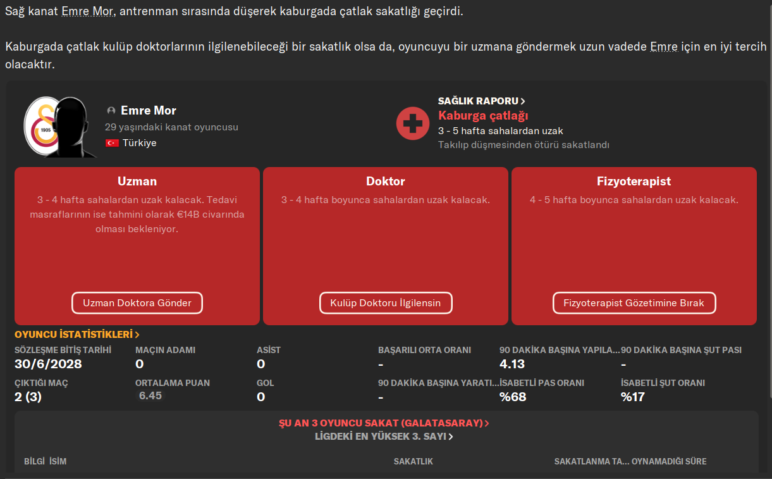Click the Uzman card heading
This screenshot has width=772, height=479.
pyautogui.click(x=137, y=182)
